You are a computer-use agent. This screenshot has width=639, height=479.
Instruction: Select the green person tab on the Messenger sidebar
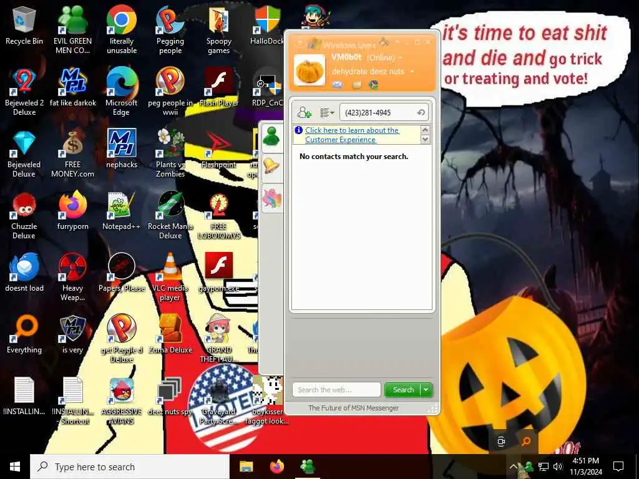[x=271, y=137]
